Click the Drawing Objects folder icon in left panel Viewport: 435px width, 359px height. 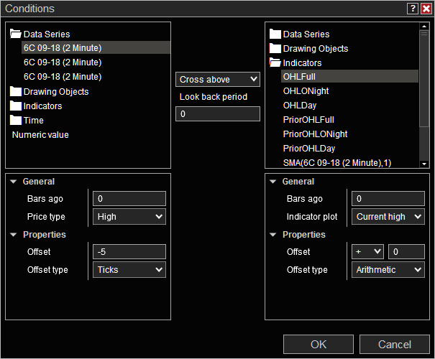16,91
